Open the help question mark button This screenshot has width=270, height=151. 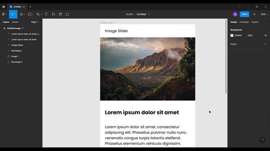[x=262, y=140]
